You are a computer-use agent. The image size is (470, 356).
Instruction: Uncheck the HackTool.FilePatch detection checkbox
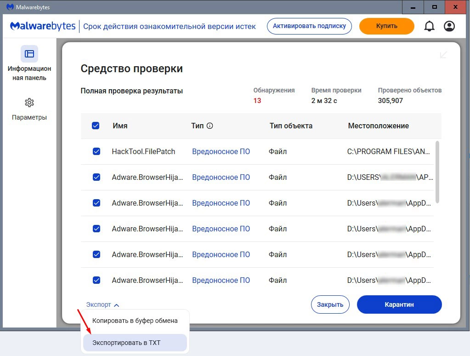96,151
